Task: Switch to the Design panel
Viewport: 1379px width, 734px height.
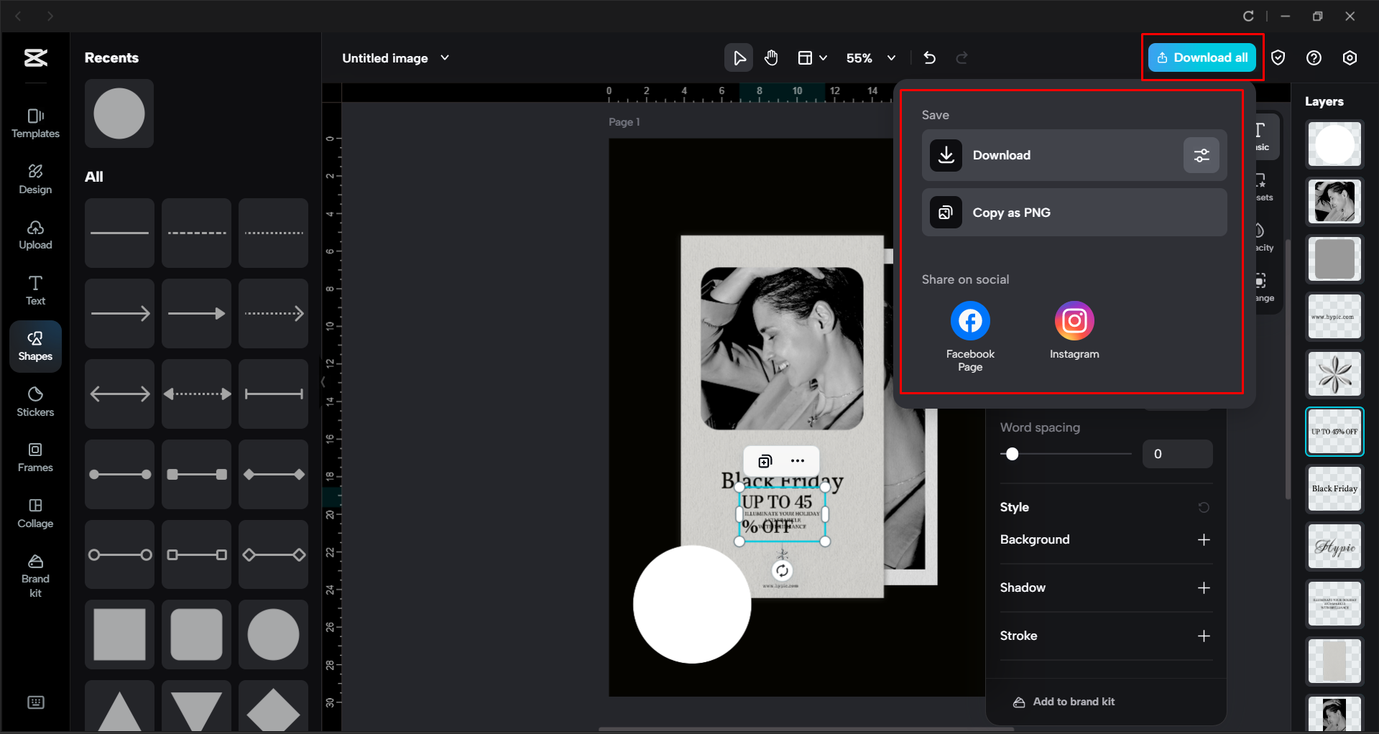Action: coord(35,179)
